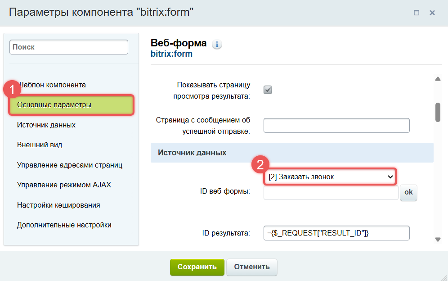Open Управление адресами страниц section
The width and height of the screenshot is (448, 281).
click(x=70, y=165)
